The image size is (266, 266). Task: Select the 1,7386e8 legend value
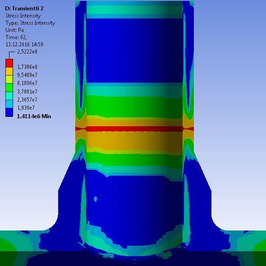(27, 67)
